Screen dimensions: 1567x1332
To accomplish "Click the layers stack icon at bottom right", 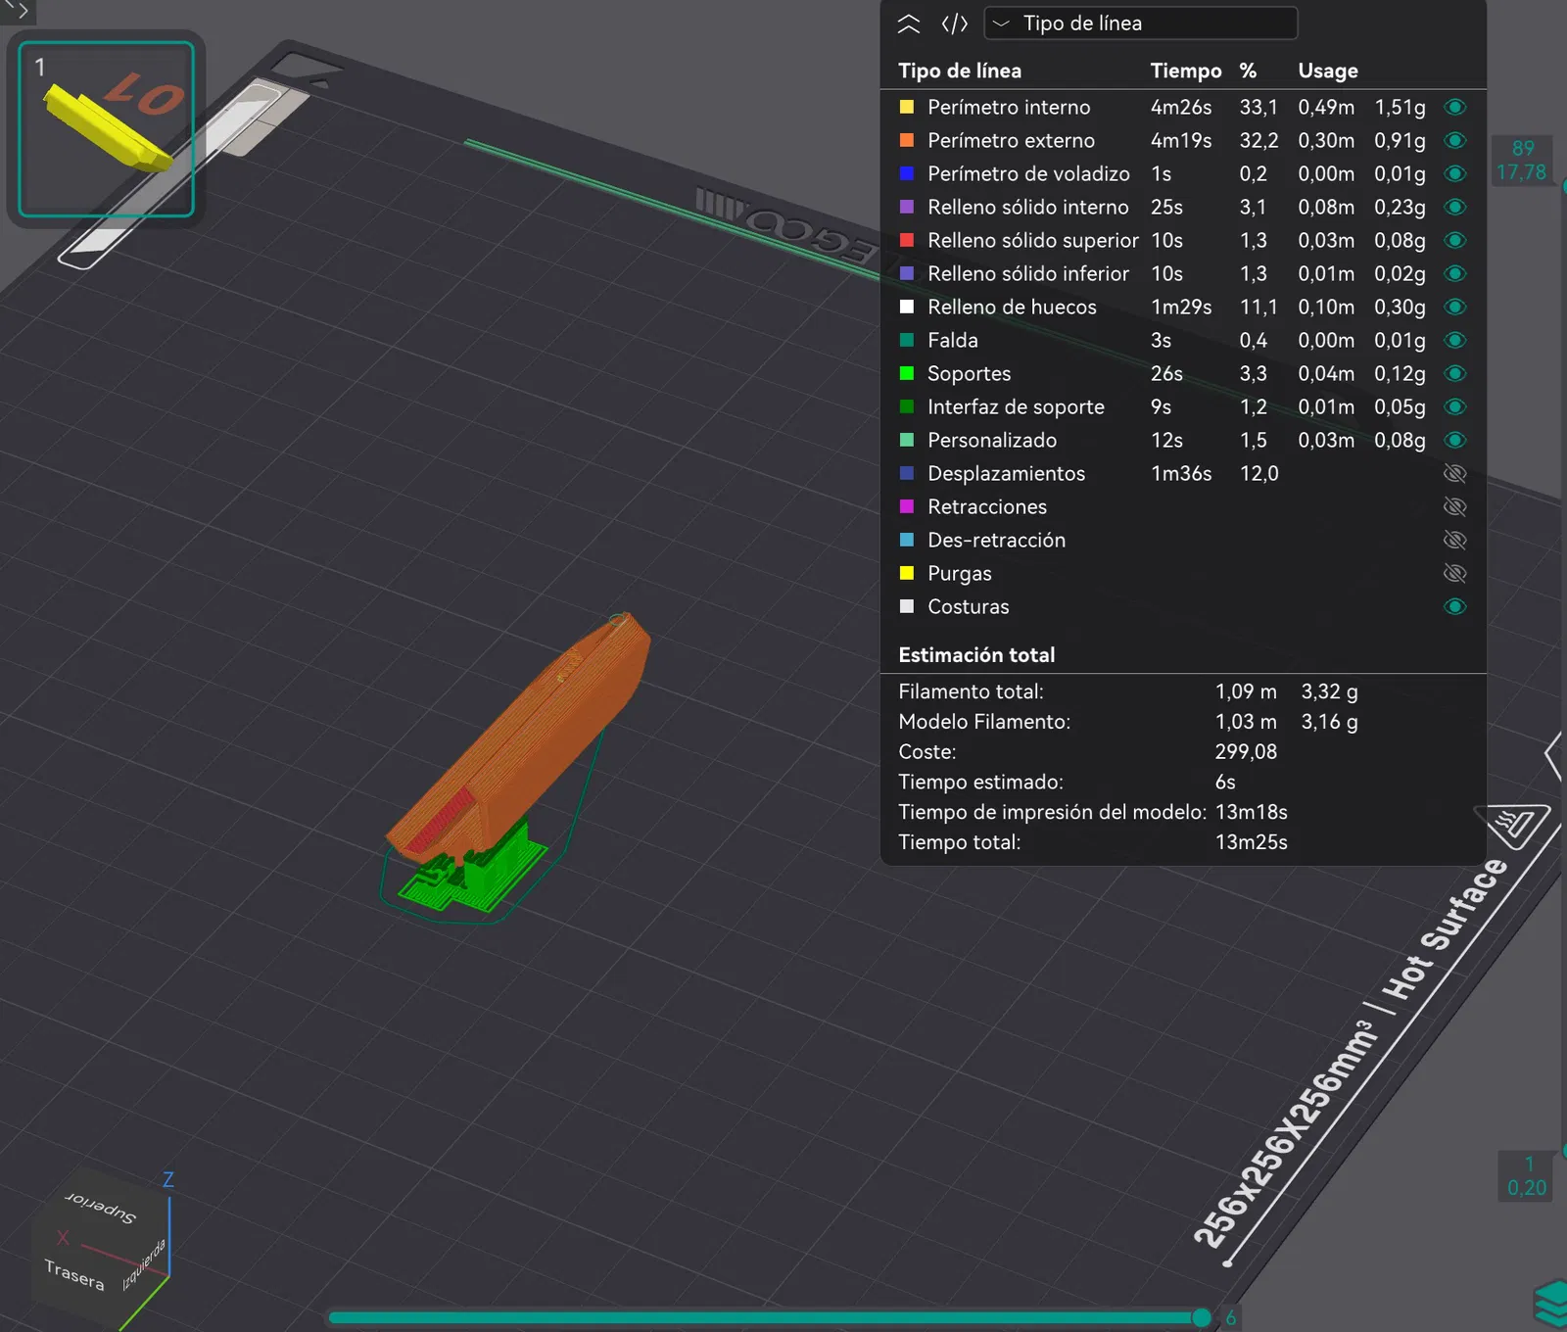I will coord(1551,1304).
